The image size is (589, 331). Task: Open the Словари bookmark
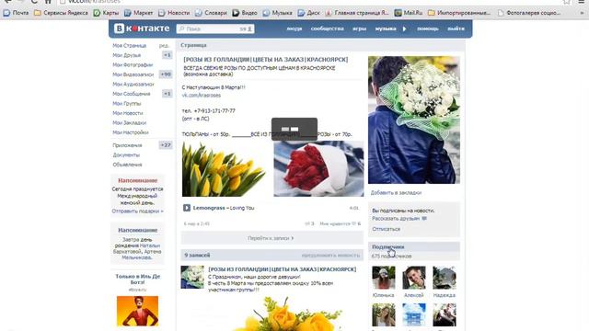211,13
